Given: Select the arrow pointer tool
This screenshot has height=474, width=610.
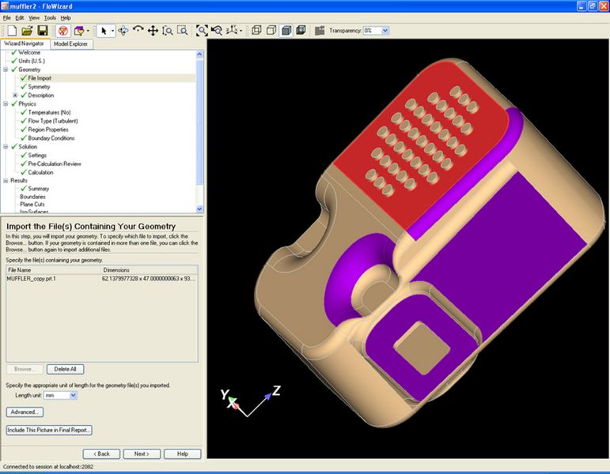Looking at the screenshot, I should point(104,31).
